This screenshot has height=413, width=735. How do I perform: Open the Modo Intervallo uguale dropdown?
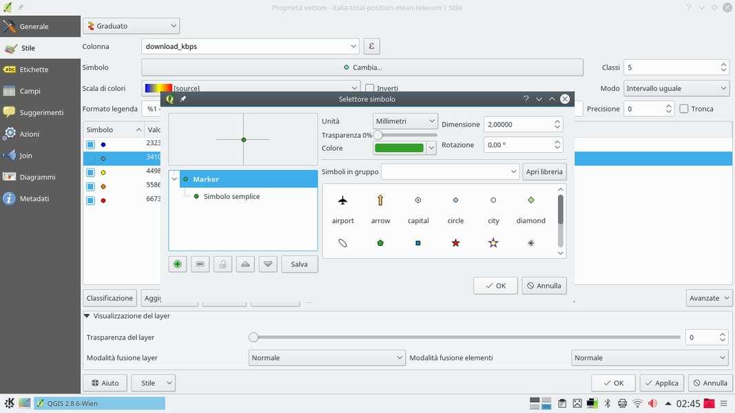point(675,88)
